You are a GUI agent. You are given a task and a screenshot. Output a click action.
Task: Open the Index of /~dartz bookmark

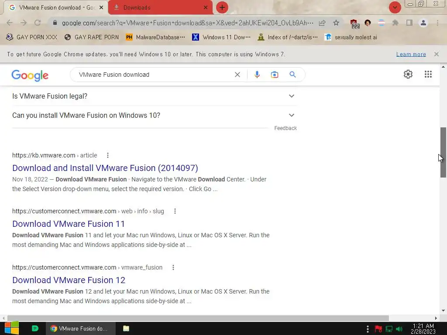pos(287,38)
